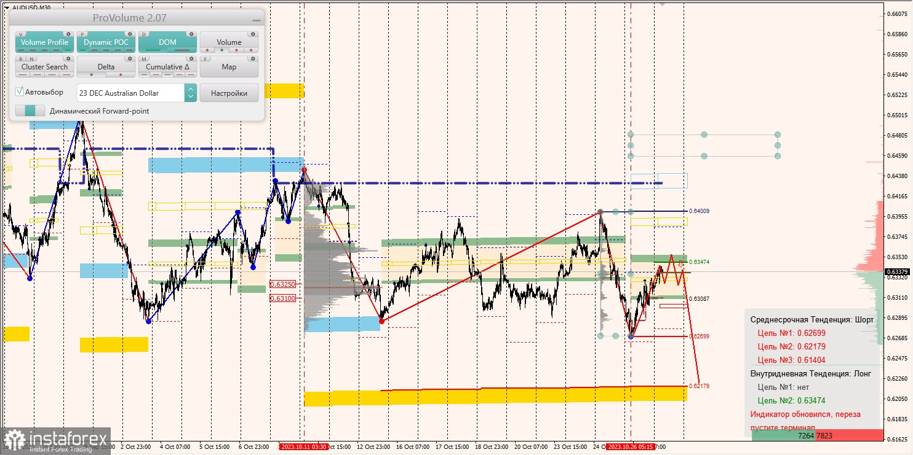
Task: Click the M hotkey tag on Cumulative Δ
Action: [145, 59]
